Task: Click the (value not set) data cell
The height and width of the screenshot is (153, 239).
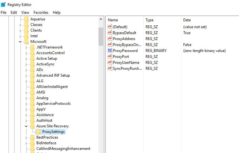Action: click(195, 27)
